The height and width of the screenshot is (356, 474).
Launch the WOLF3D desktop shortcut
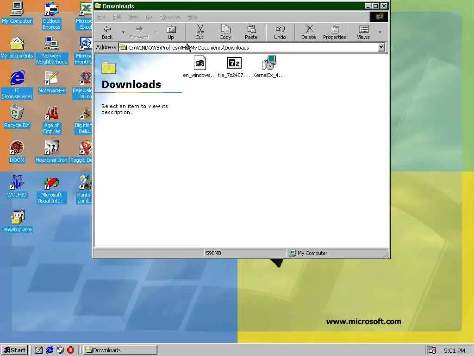click(17, 186)
